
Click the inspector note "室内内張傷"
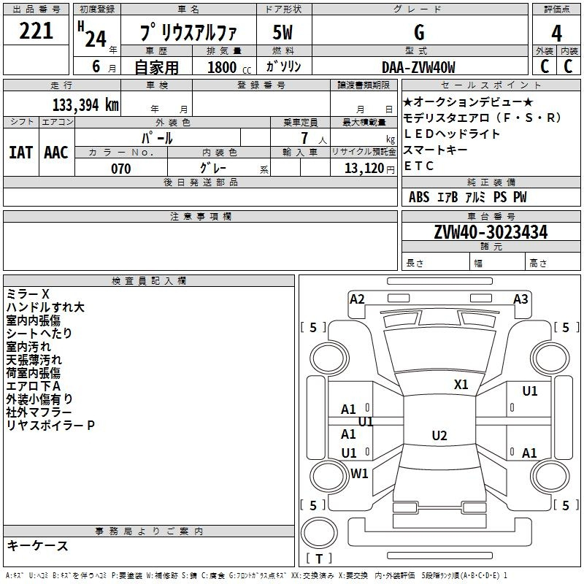point(34,320)
